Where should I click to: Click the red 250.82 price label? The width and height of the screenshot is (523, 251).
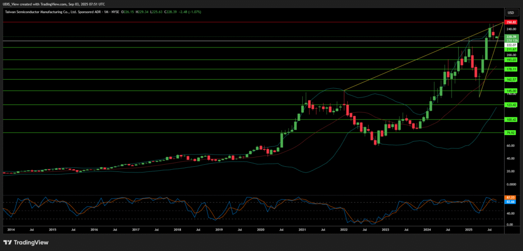pos(510,22)
